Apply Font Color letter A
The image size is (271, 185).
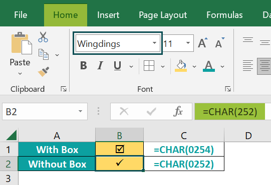[209, 66]
